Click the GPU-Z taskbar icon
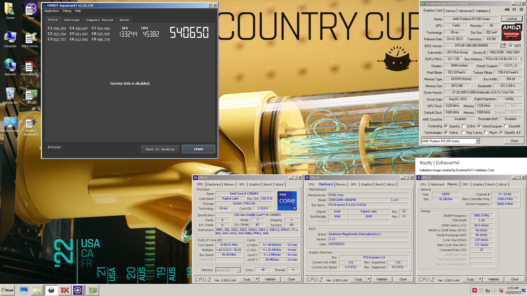Image resolution: width=527 pixels, height=296 pixels. coord(92,290)
